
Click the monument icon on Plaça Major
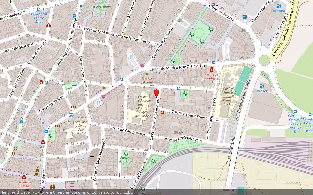pos(37,172)
